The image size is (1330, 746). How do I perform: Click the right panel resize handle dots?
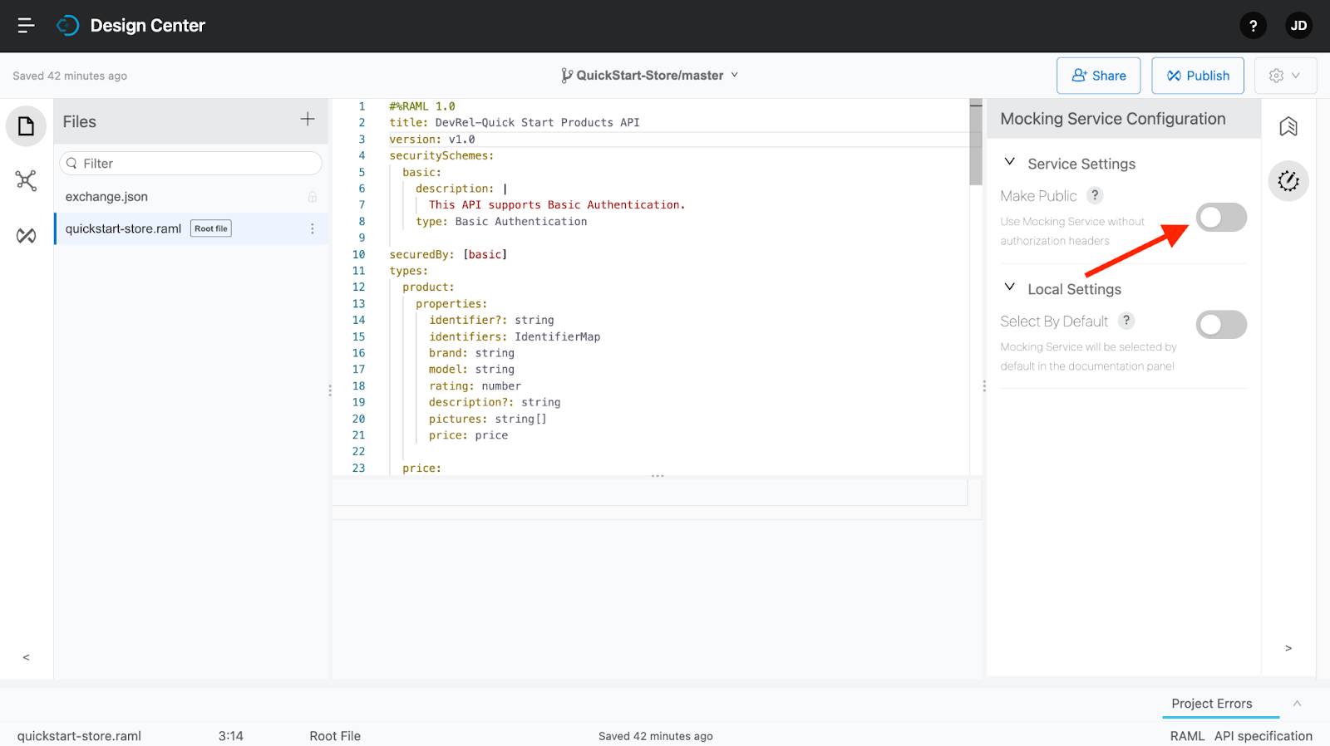(984, 386)
